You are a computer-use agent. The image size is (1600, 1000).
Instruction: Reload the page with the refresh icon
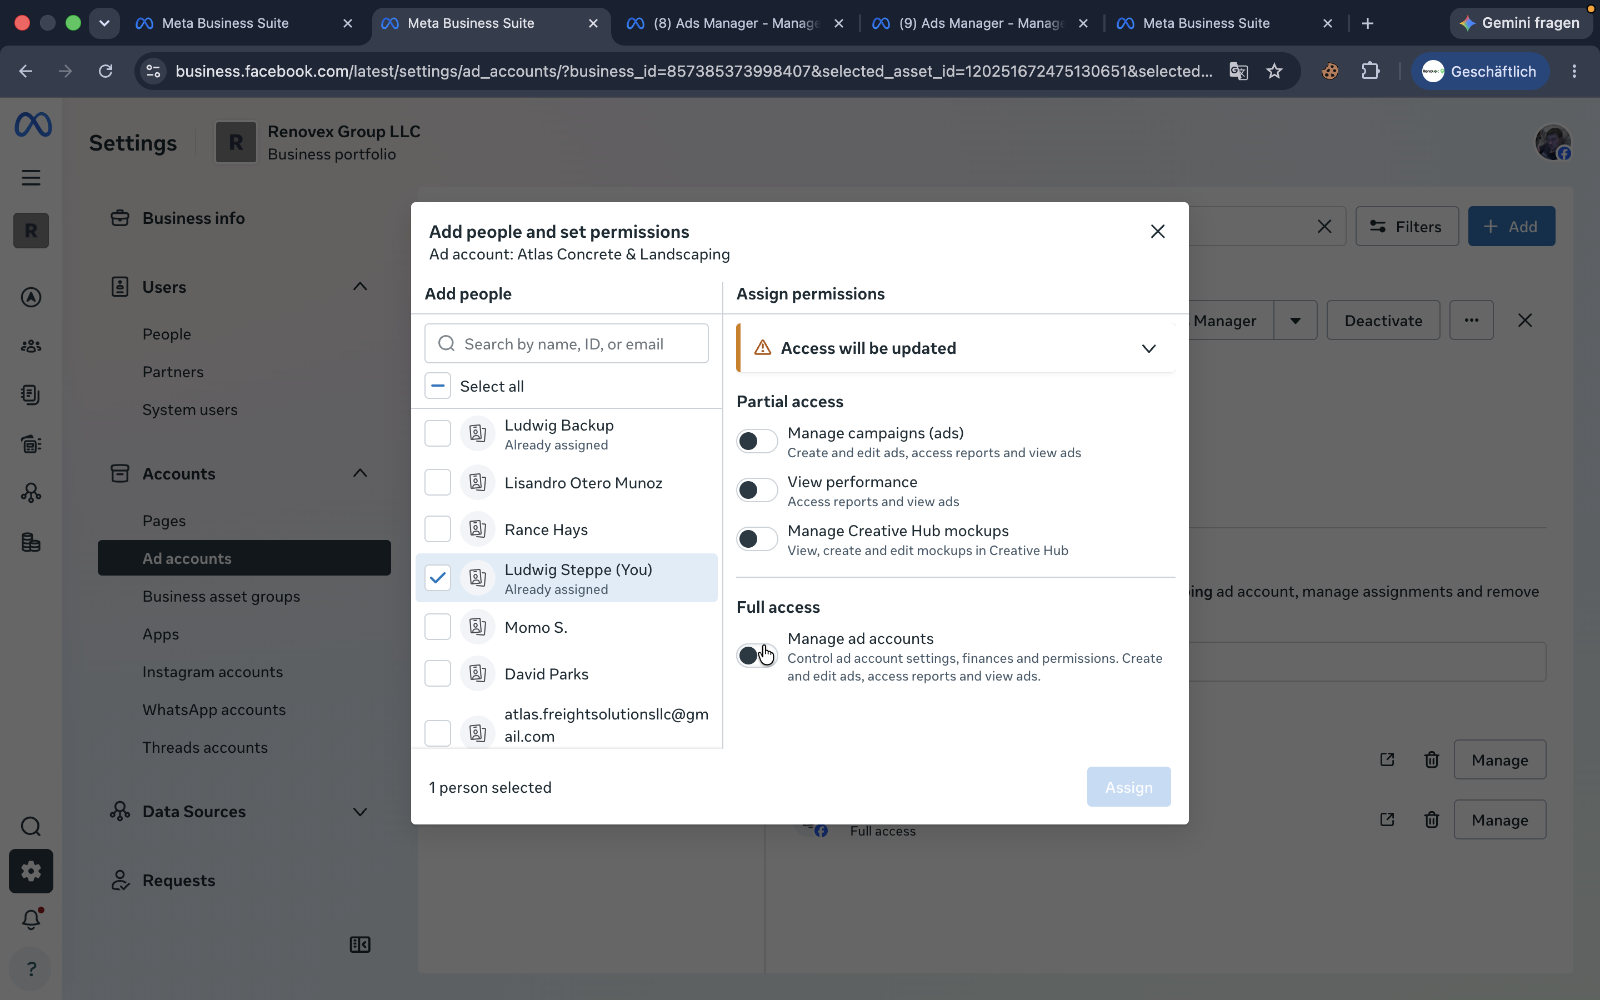[x=106, y=72]
